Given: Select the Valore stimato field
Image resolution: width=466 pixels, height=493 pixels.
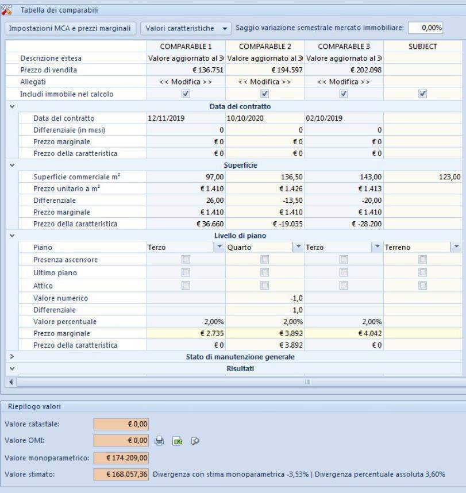Looking at the screenshot, I should tap(121, 475).
